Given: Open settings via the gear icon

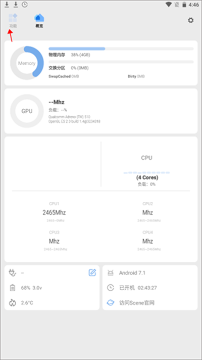Looking at the screenshot, I should (190, 20).
